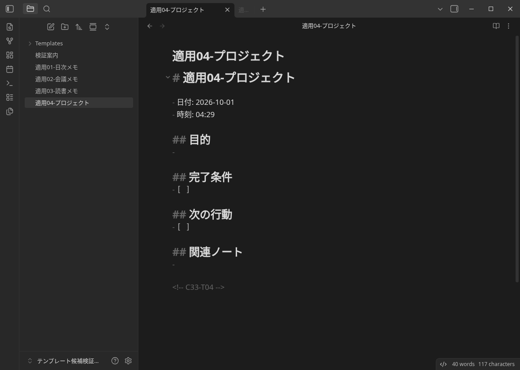Fold the 適用04-プロジェクト heading chevron

168,78
